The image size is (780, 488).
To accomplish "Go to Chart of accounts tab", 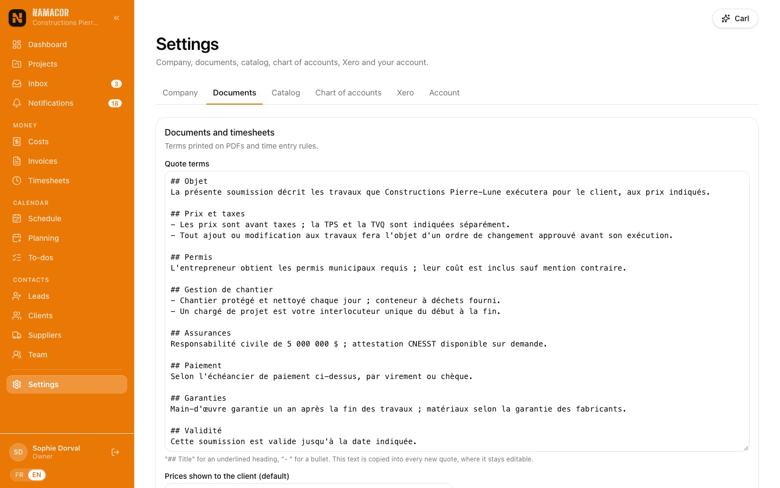I will [x=348, y=93].
